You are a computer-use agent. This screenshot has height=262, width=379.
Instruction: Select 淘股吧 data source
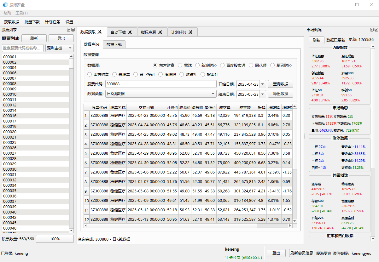(x=167, y=75)
